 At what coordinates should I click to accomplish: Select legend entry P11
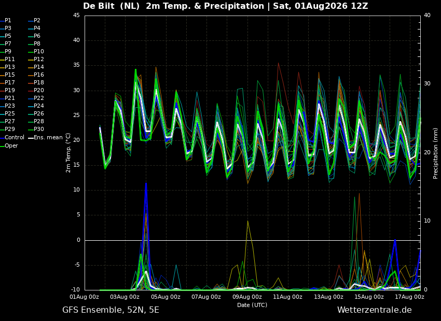7,60
